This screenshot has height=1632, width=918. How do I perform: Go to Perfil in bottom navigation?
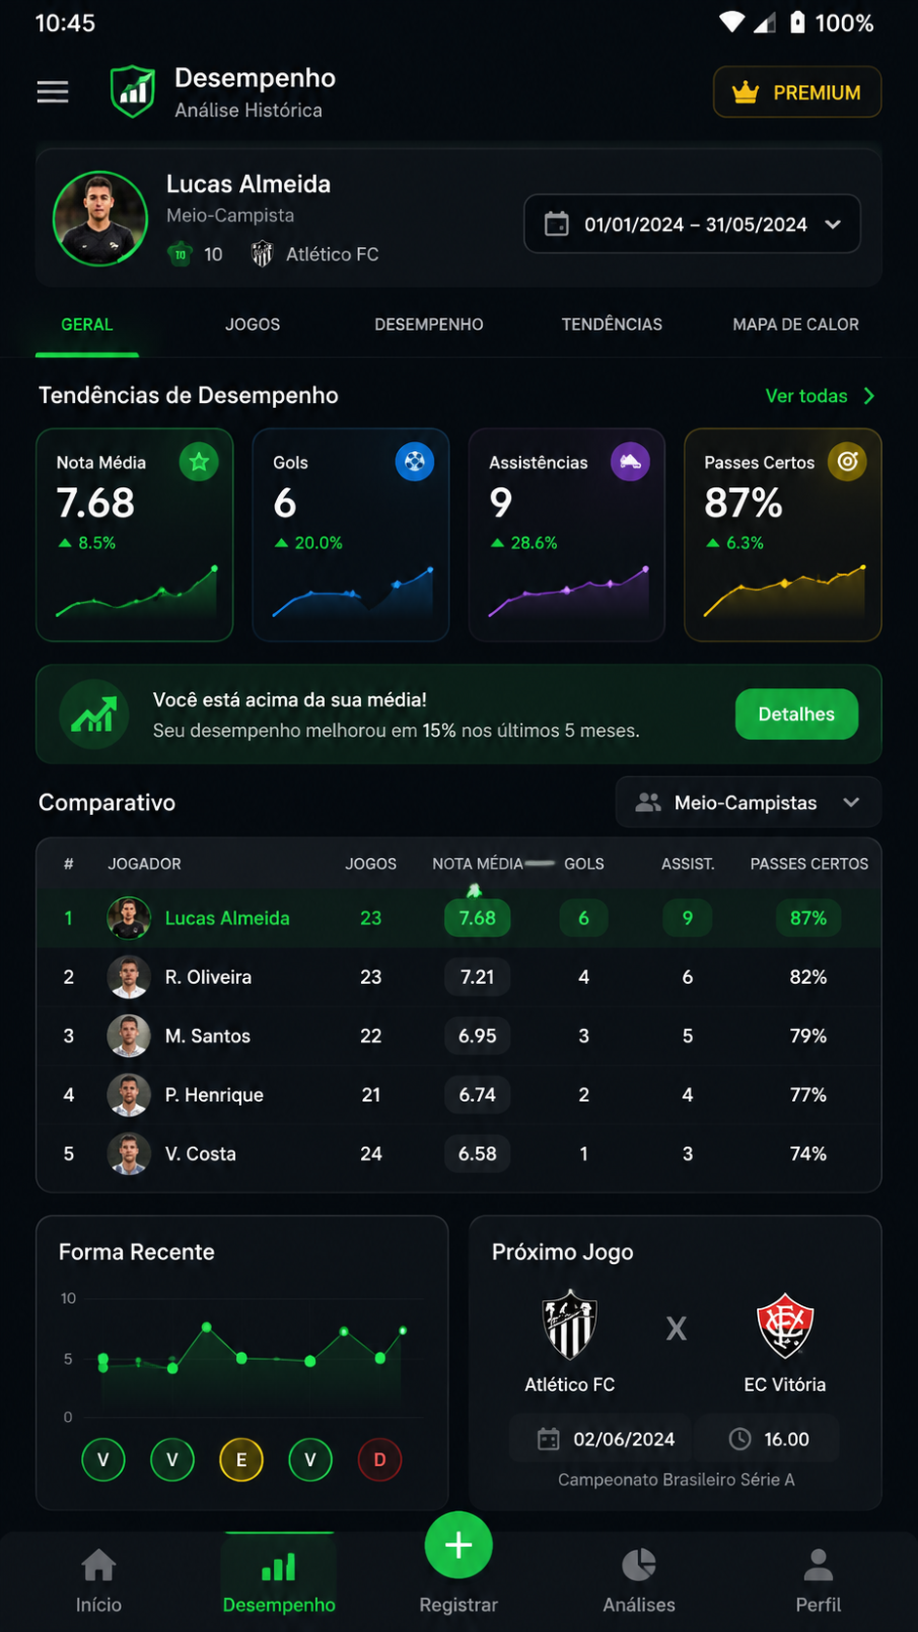click(x=818, y=1581)
